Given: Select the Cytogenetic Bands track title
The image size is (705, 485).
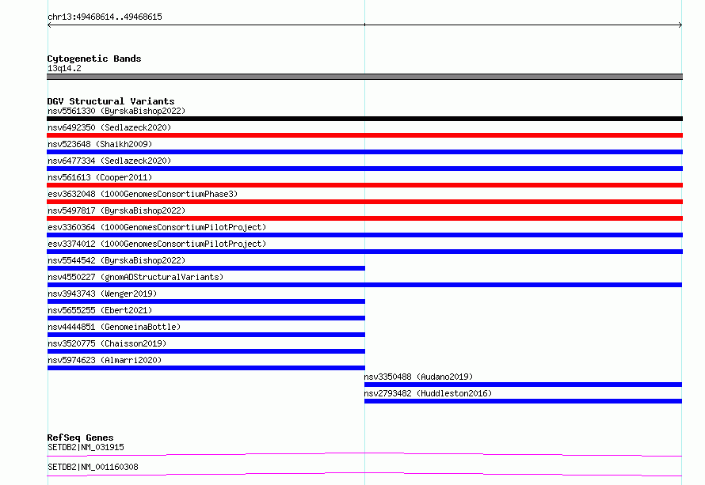Looking at the screenshot, I should point(94,59).
